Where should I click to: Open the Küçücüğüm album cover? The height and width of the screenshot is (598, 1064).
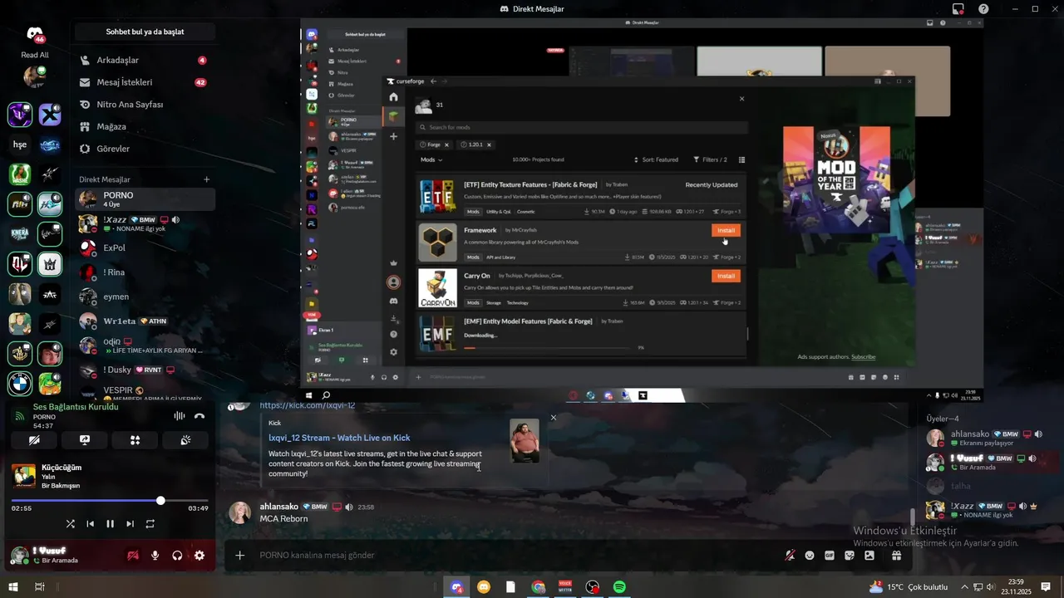coord(23,476)
